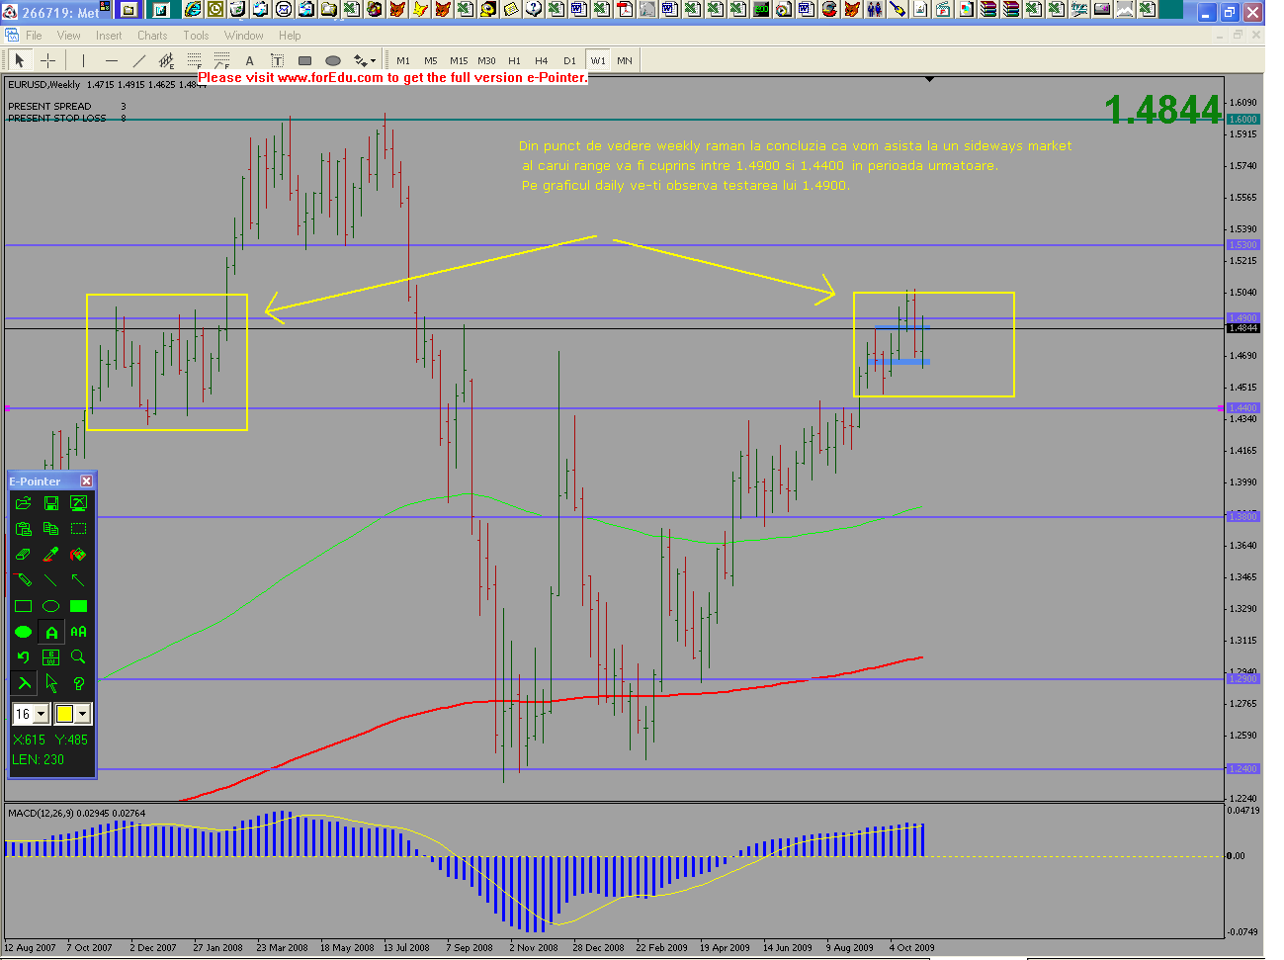Image resolution: width=1284 pixels, height=960 pixels.
Task: Click the 1.4844 price label on axis
Action: click(1242, 328)
